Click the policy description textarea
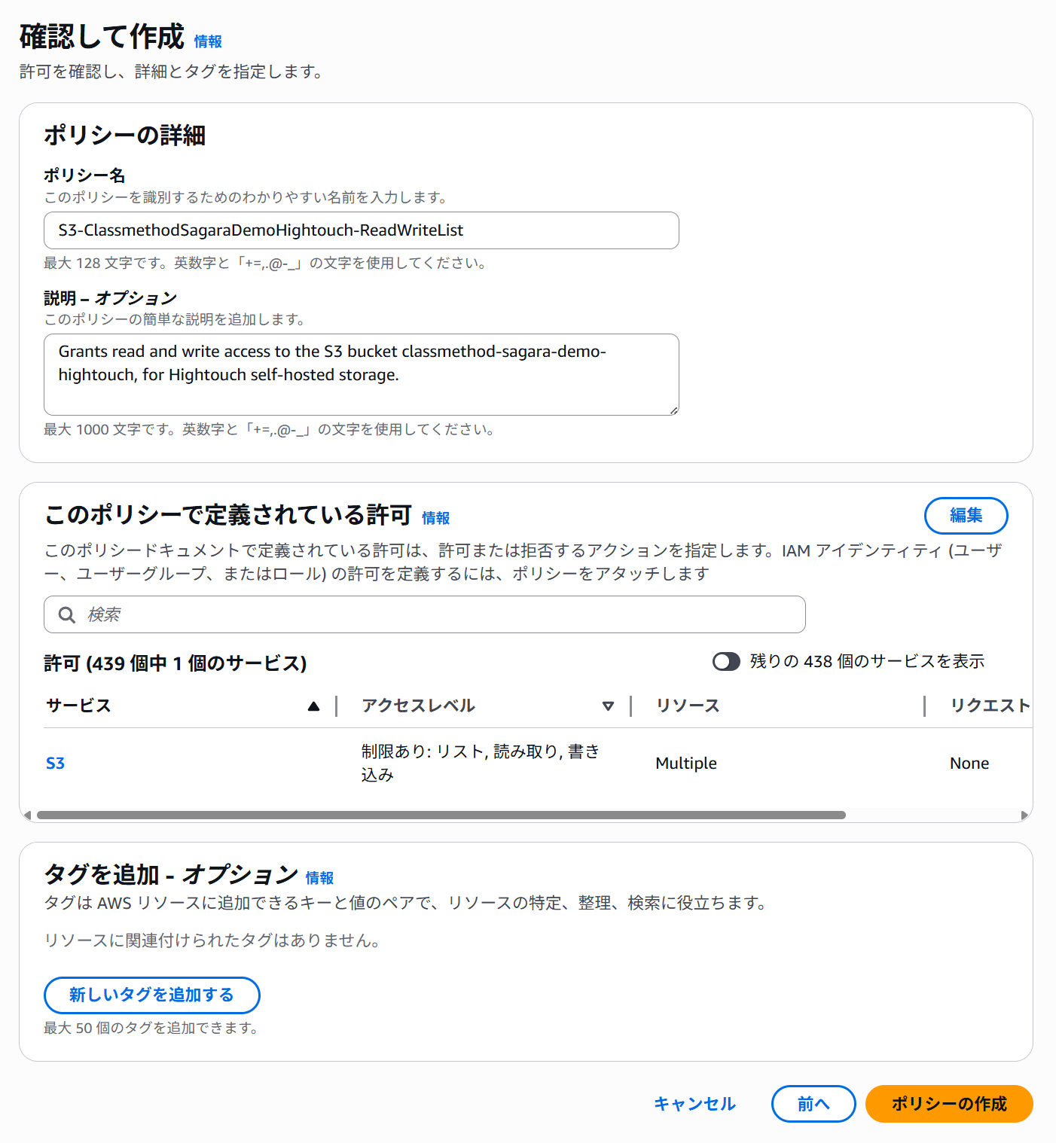 coord(362,374)
